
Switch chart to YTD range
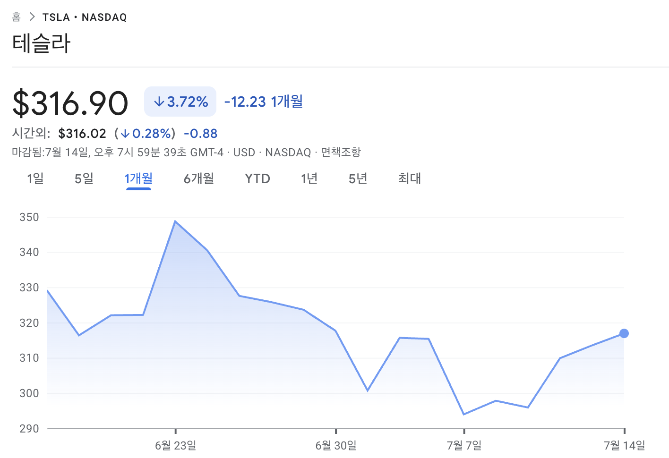click(257, 178)
